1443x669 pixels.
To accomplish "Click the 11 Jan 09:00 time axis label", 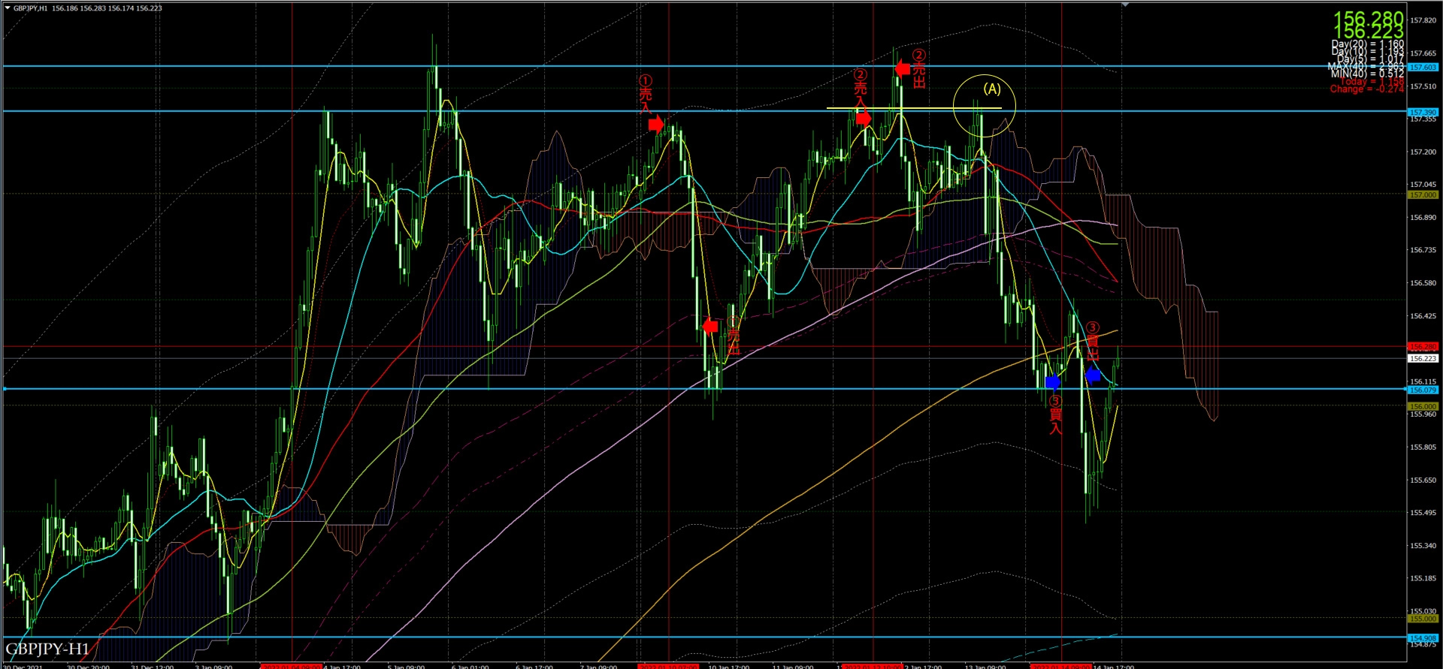I will point(793,666).
